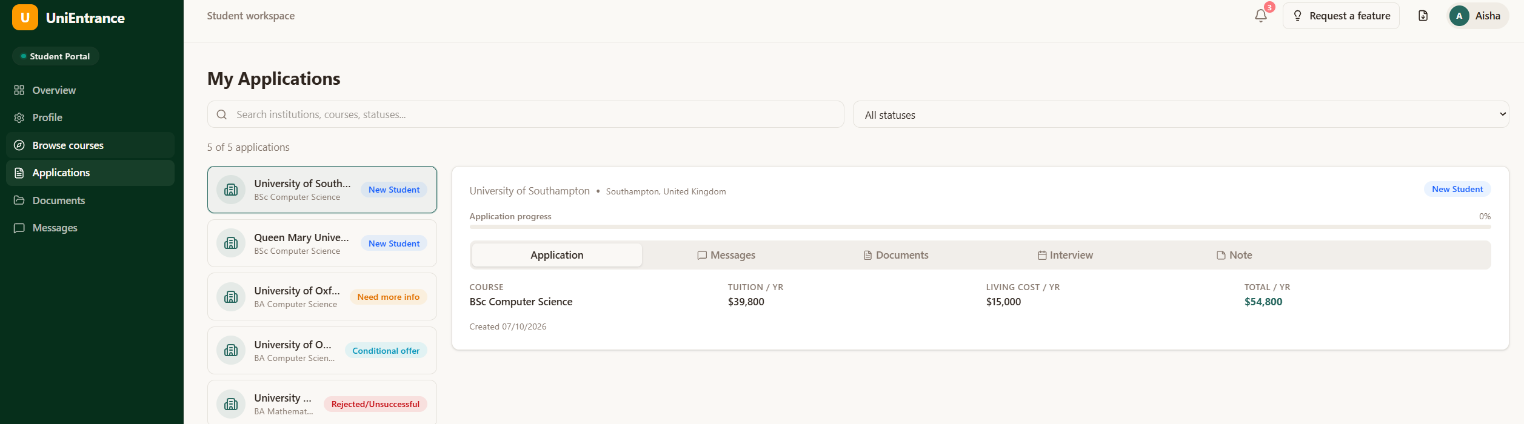Viewport: 1524px width, 424px height.
Task: Click the Student Portal badge
Action: point(56,56)
